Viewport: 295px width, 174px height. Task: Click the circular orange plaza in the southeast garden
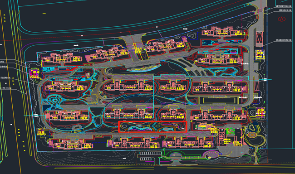252,135
